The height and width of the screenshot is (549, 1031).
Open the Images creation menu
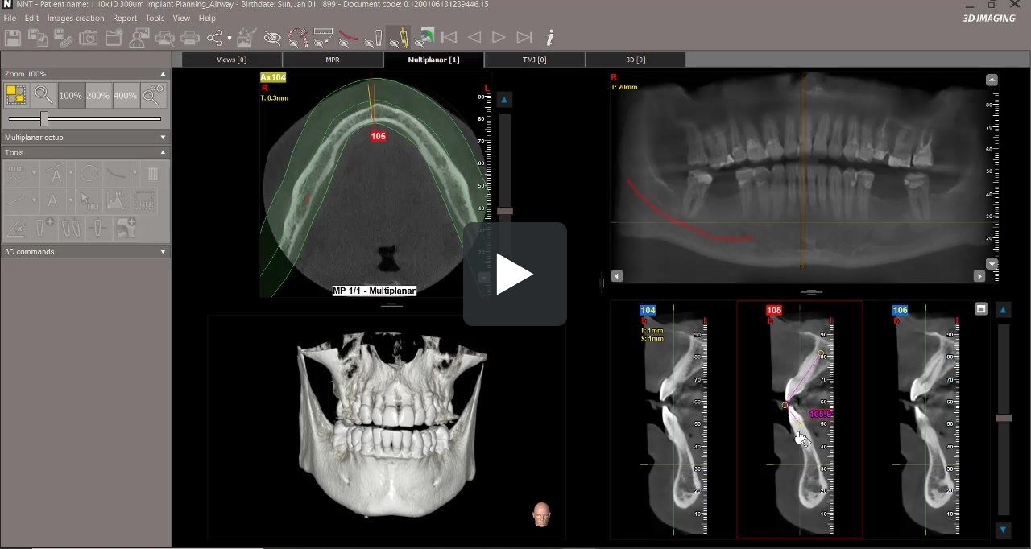click(x=76, y=18)
